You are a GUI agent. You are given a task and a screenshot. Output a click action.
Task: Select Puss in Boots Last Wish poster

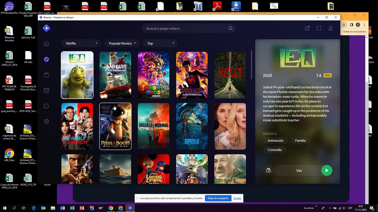point(115,126)
